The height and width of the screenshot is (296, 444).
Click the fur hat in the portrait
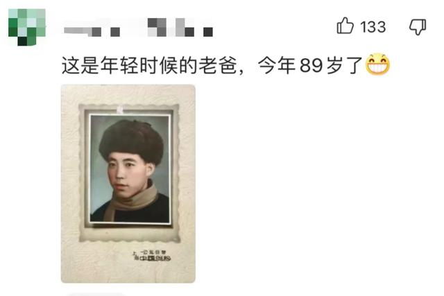131,141
